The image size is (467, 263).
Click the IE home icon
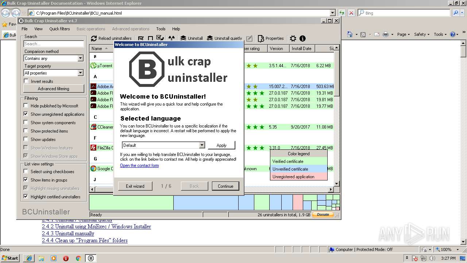tap(350, 34)
